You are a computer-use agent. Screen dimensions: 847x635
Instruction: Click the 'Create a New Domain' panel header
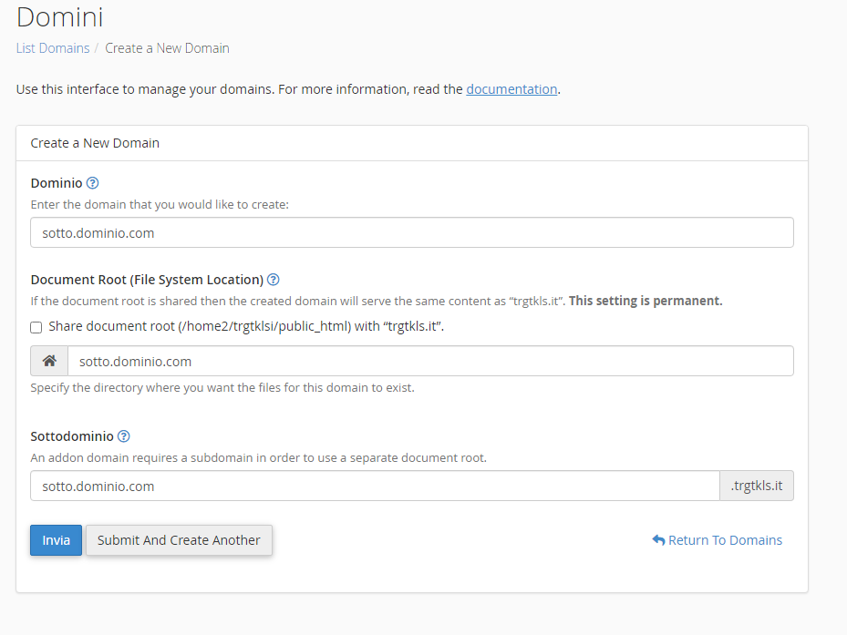(x=95, y=143)
